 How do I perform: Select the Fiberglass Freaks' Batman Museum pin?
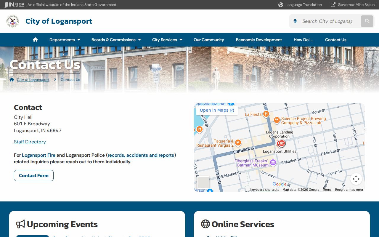(x=273, y=162)
